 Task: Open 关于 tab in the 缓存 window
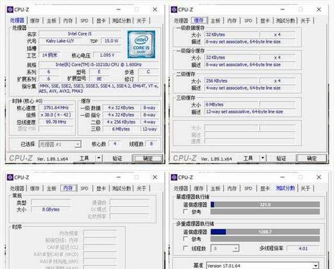click(305, 21)
